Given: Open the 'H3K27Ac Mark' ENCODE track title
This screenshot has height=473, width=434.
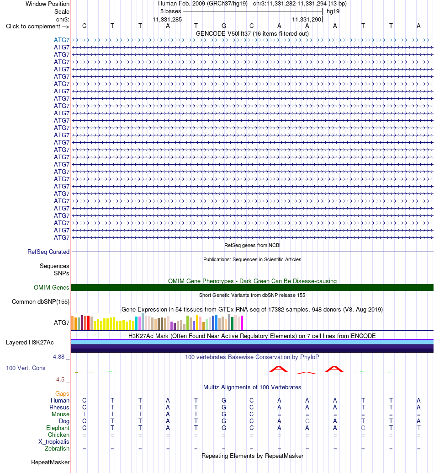Looking at the screenshot, I should click(x=252, y=336).
